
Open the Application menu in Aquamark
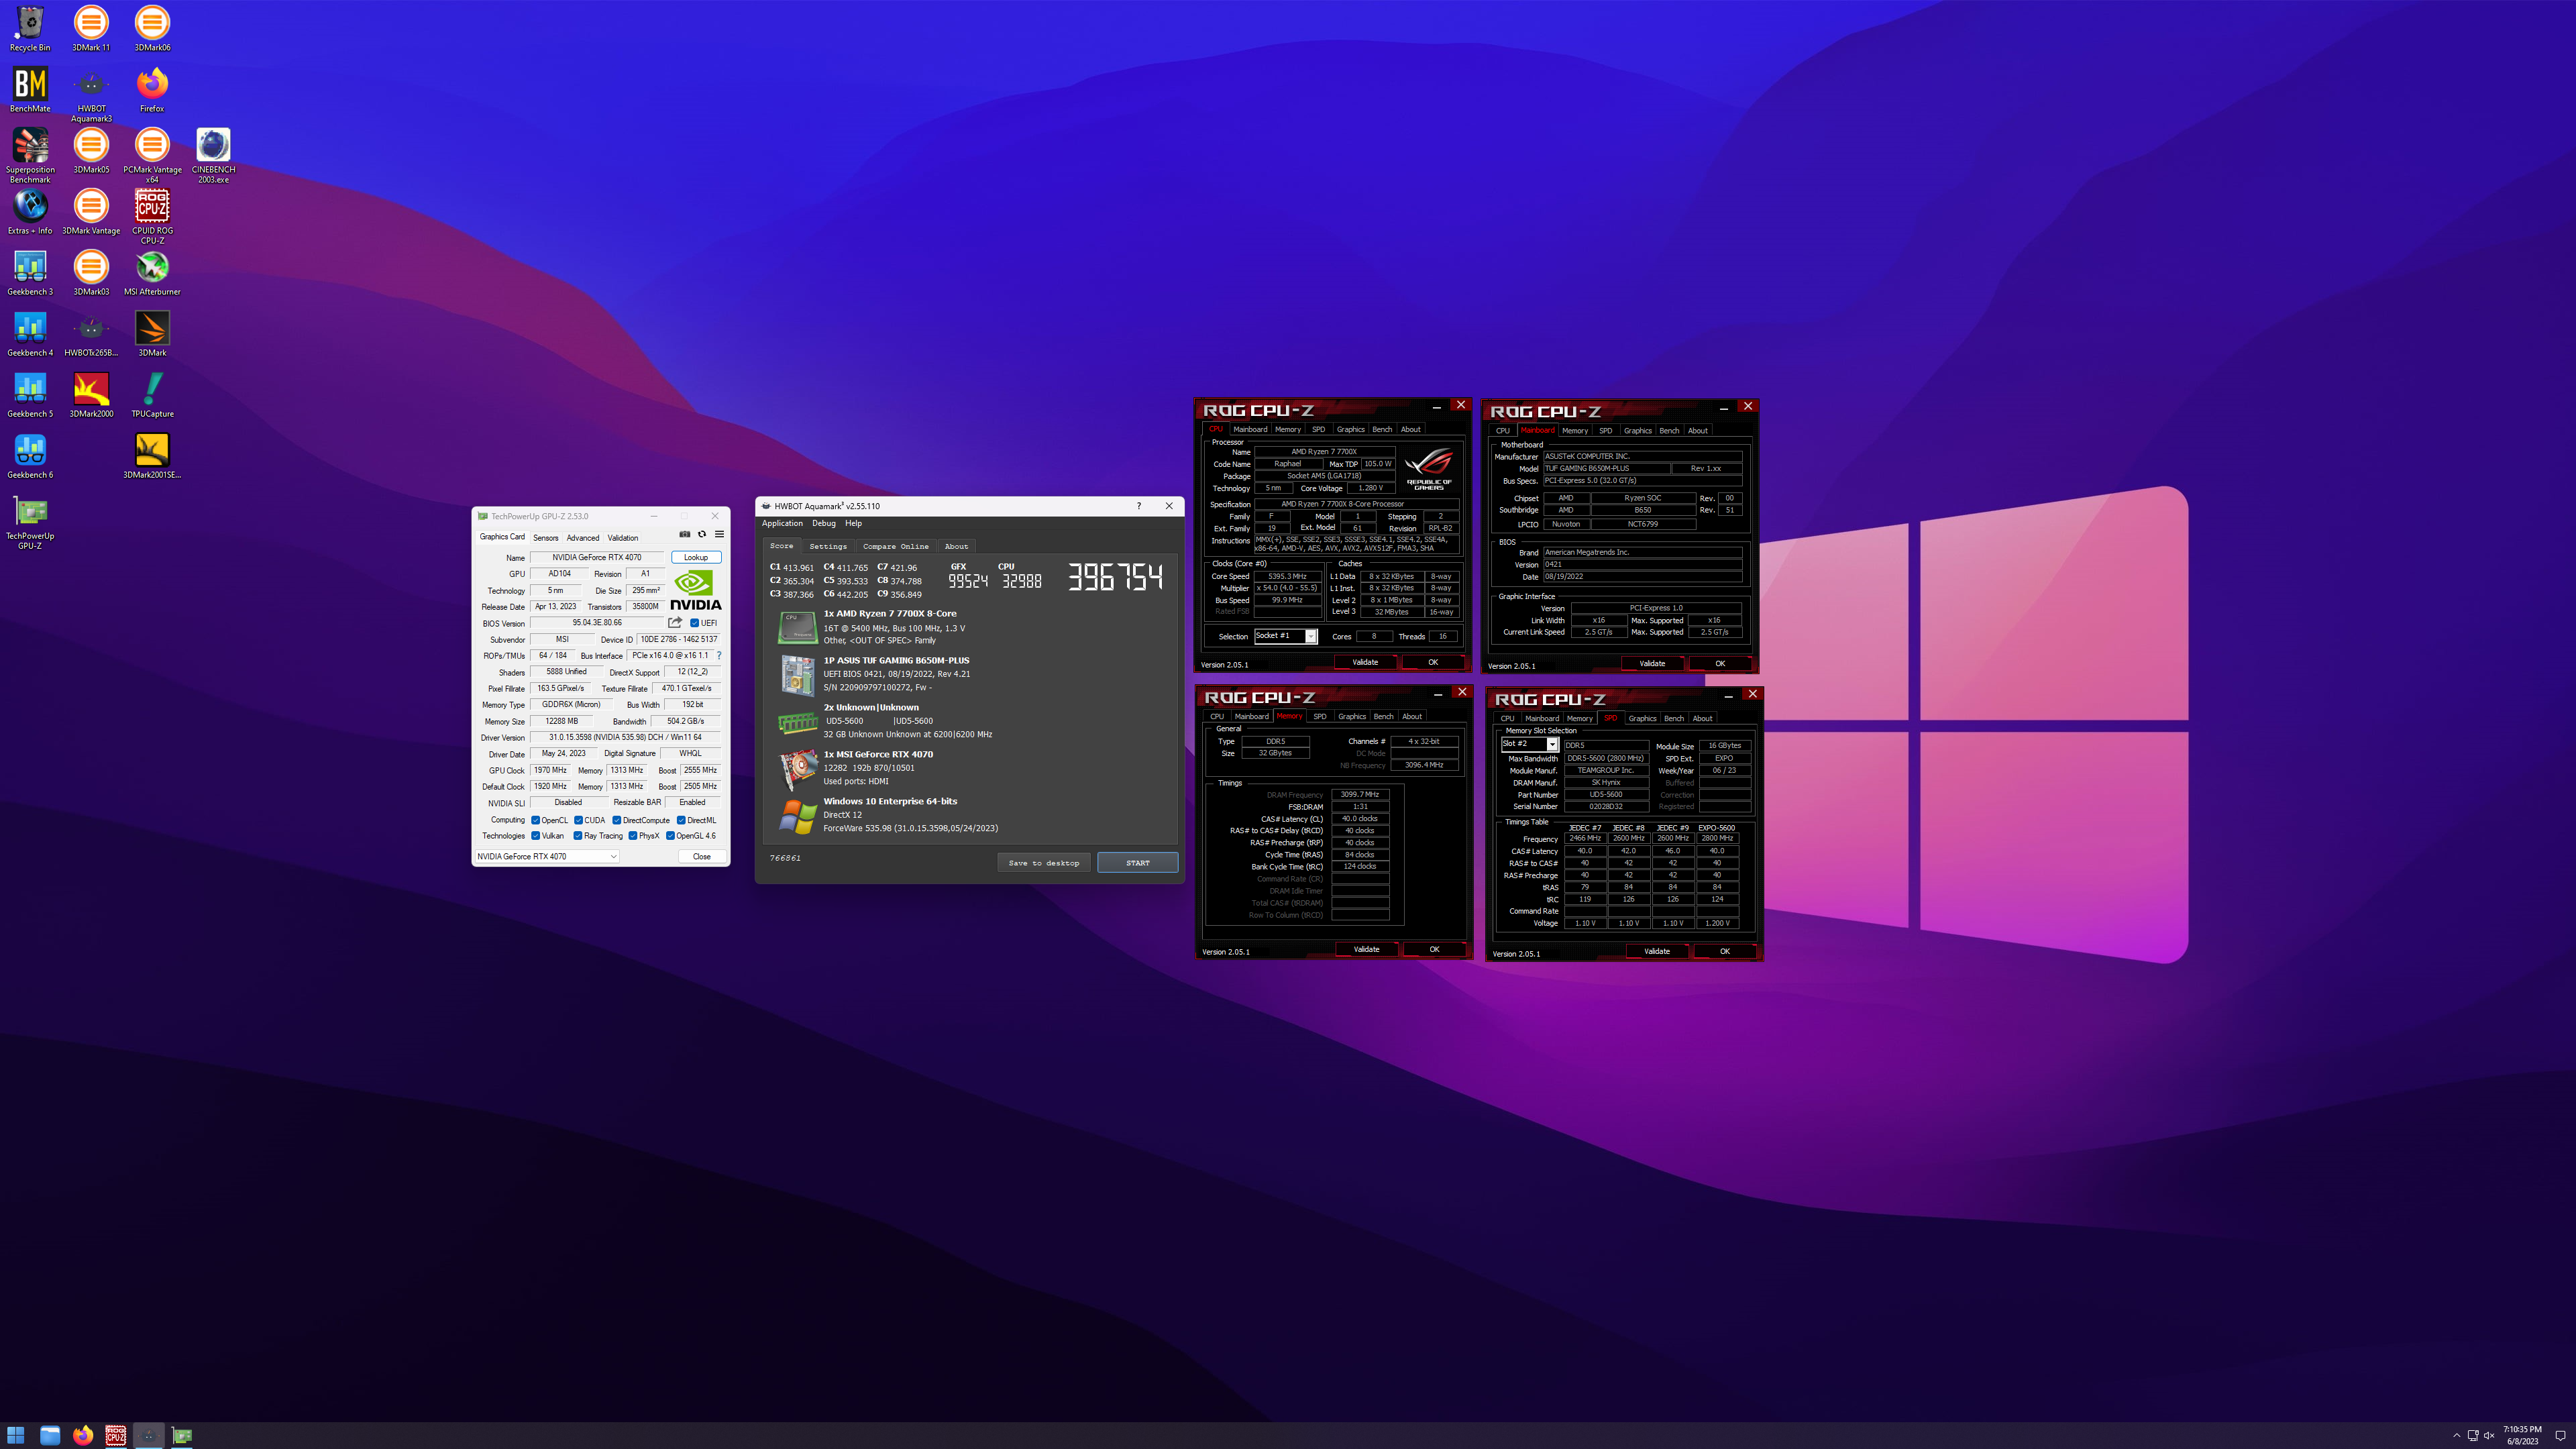click(782, 524)
